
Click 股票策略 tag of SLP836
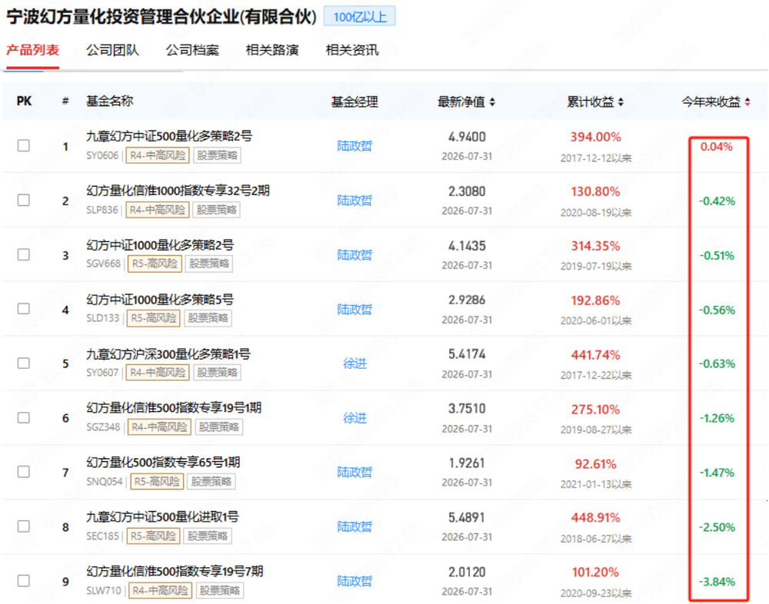click(x=216, y=210)
